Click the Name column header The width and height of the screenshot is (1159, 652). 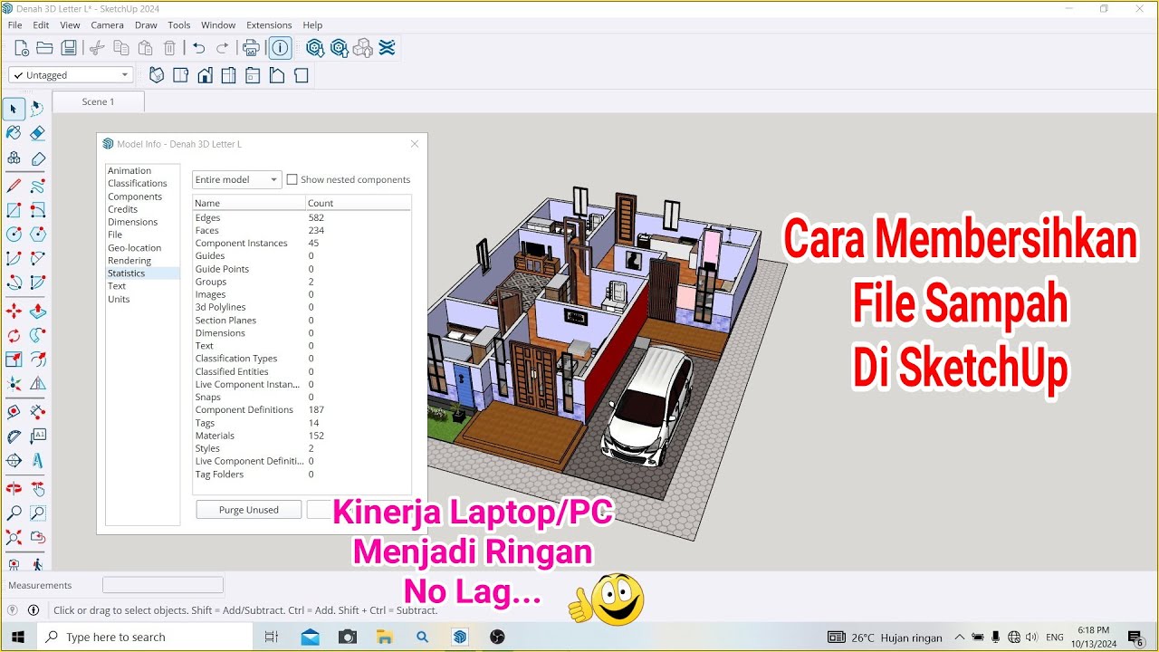point(249,203)
